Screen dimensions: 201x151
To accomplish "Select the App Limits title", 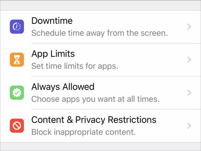I will 53,54.
